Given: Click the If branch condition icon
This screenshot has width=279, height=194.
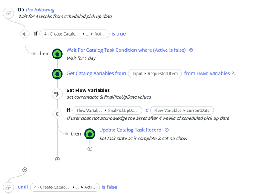Looking at the screenshot, I should (24, 34).
